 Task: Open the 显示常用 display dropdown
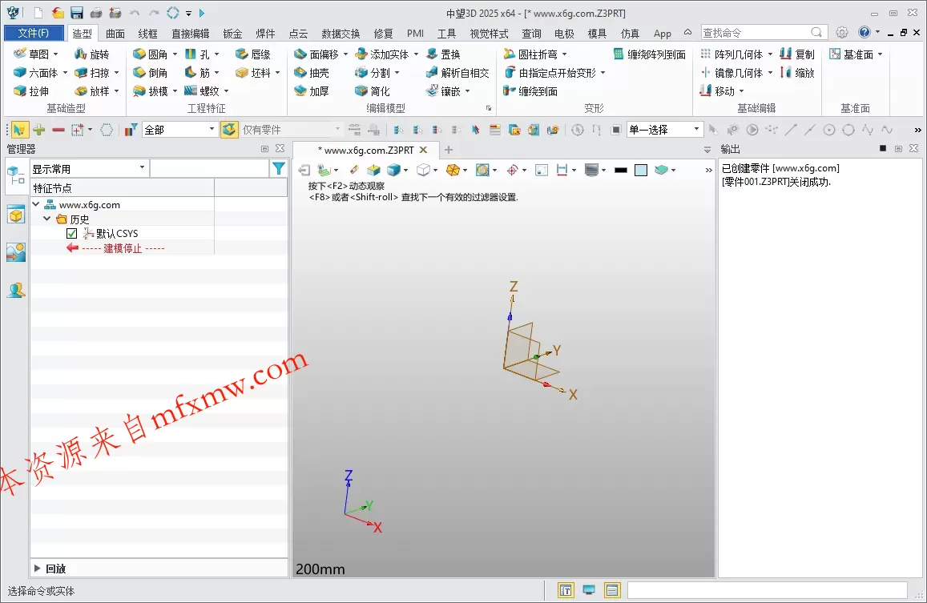click(x=89, y=168)
